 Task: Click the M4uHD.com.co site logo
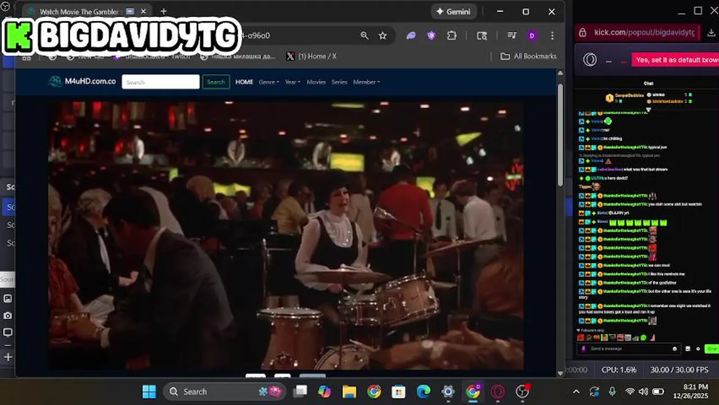(x=82, y=82)
